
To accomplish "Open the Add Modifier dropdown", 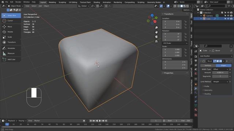I will [x=216, y=56].
